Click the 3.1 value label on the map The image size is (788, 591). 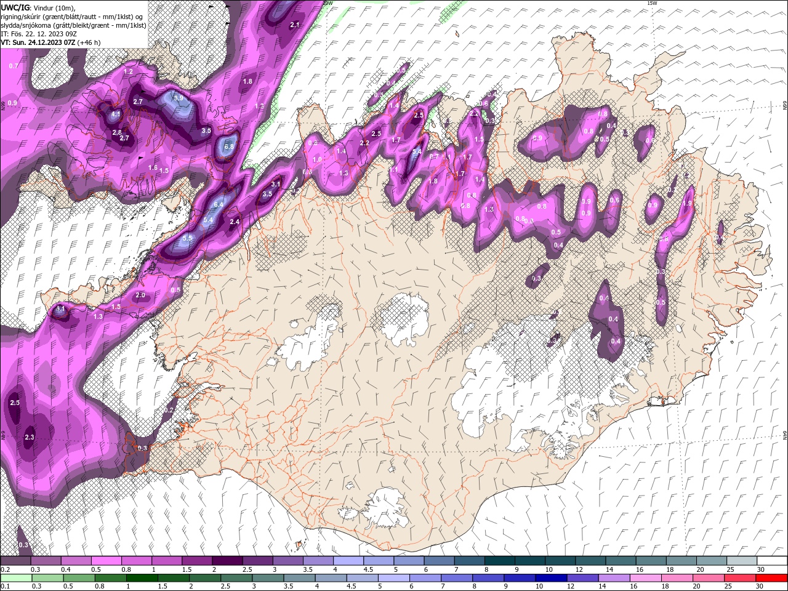(276, 184)
